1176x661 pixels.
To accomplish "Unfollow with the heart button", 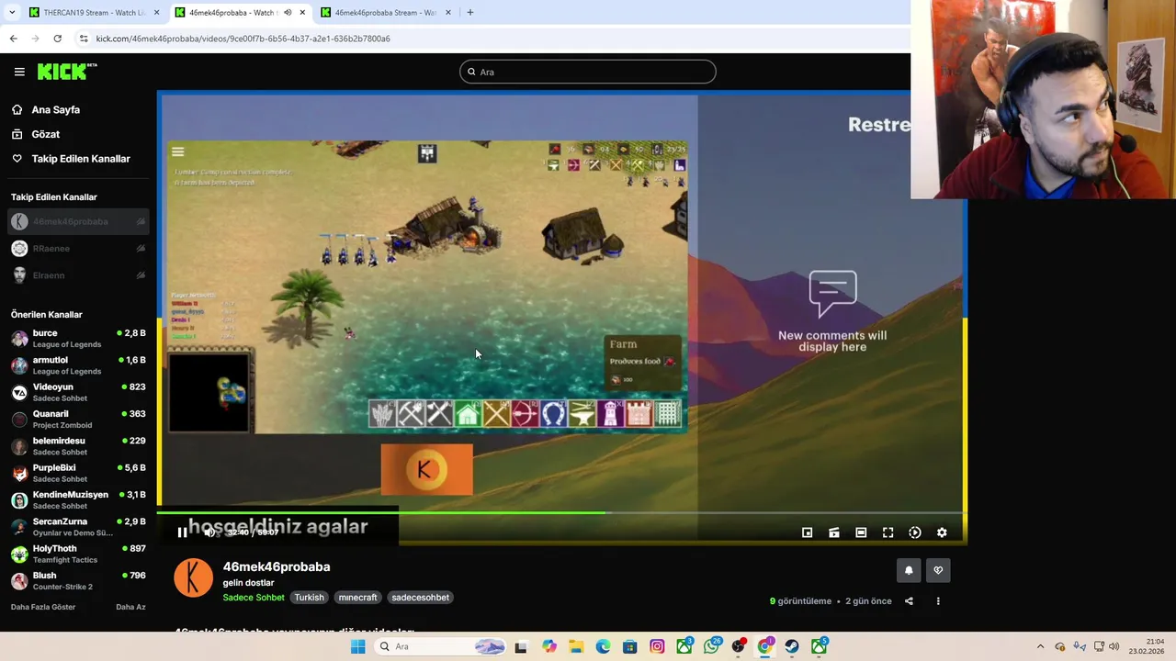I will pyautogui.click(x=938, y=570).
